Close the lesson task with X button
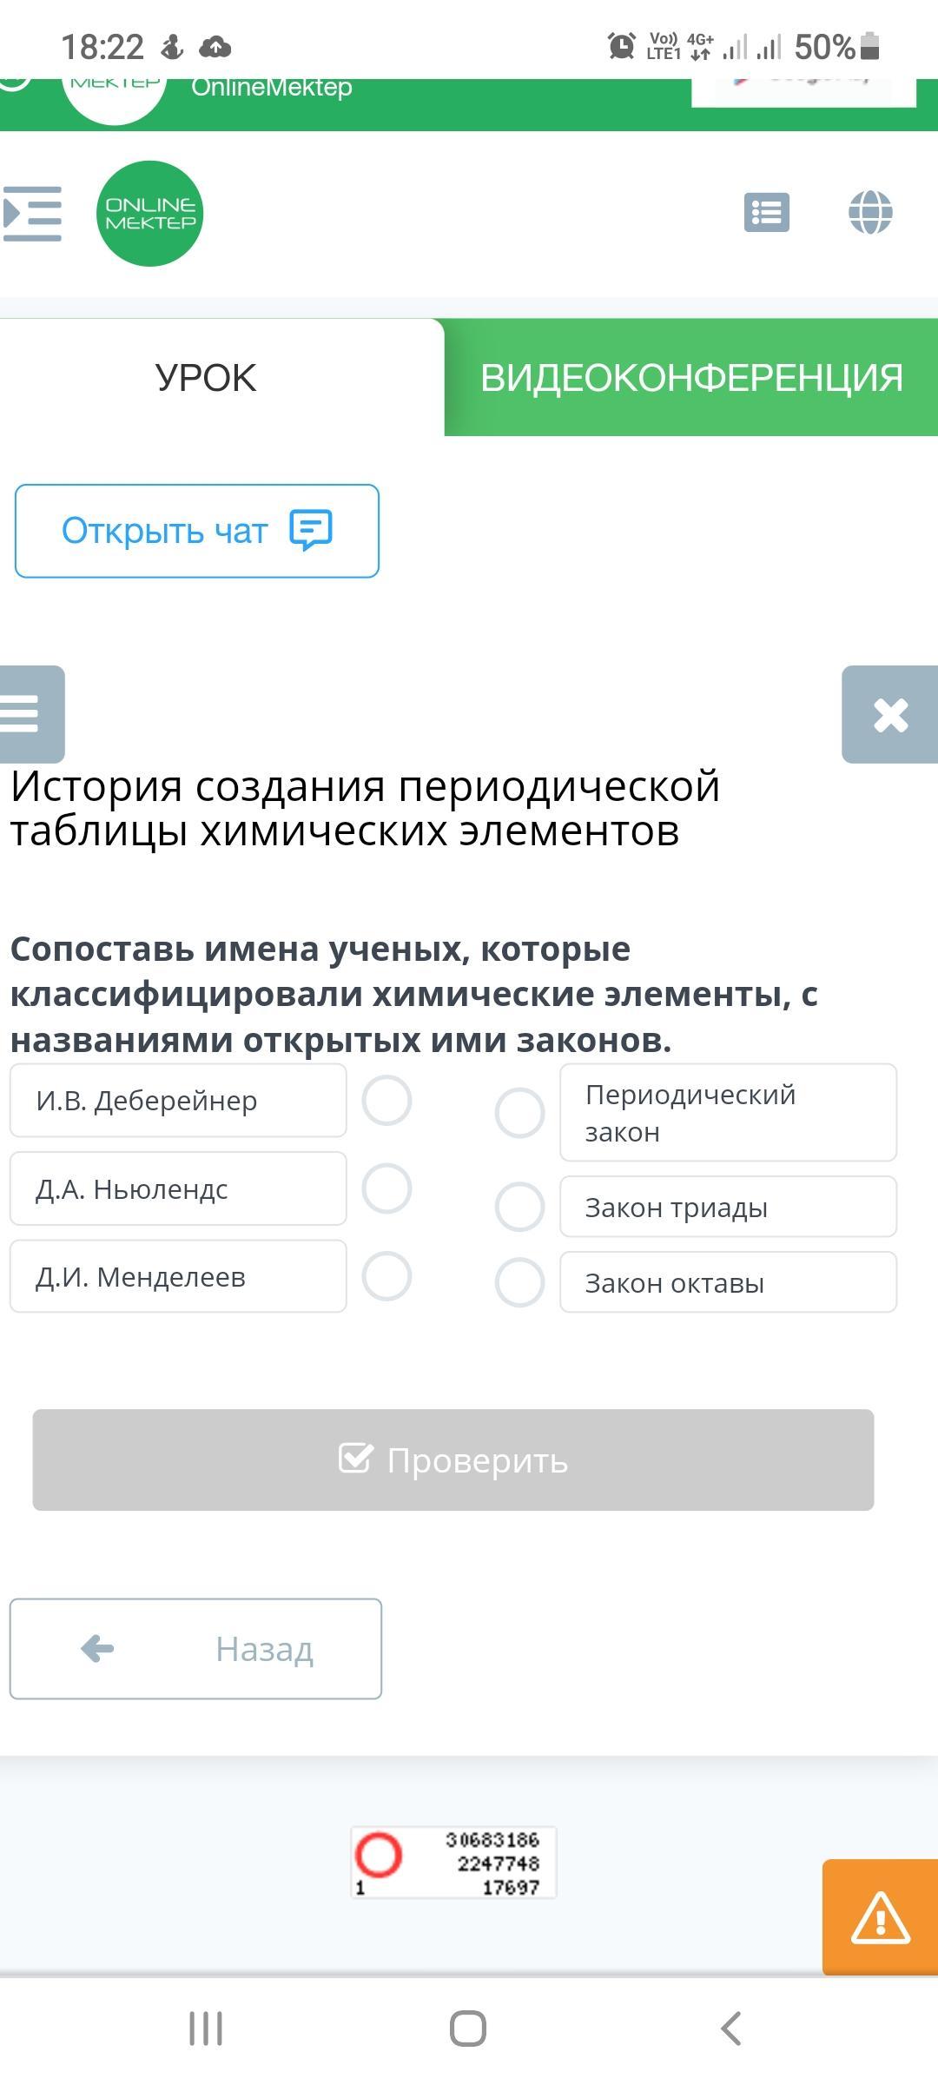 point(890,714)
